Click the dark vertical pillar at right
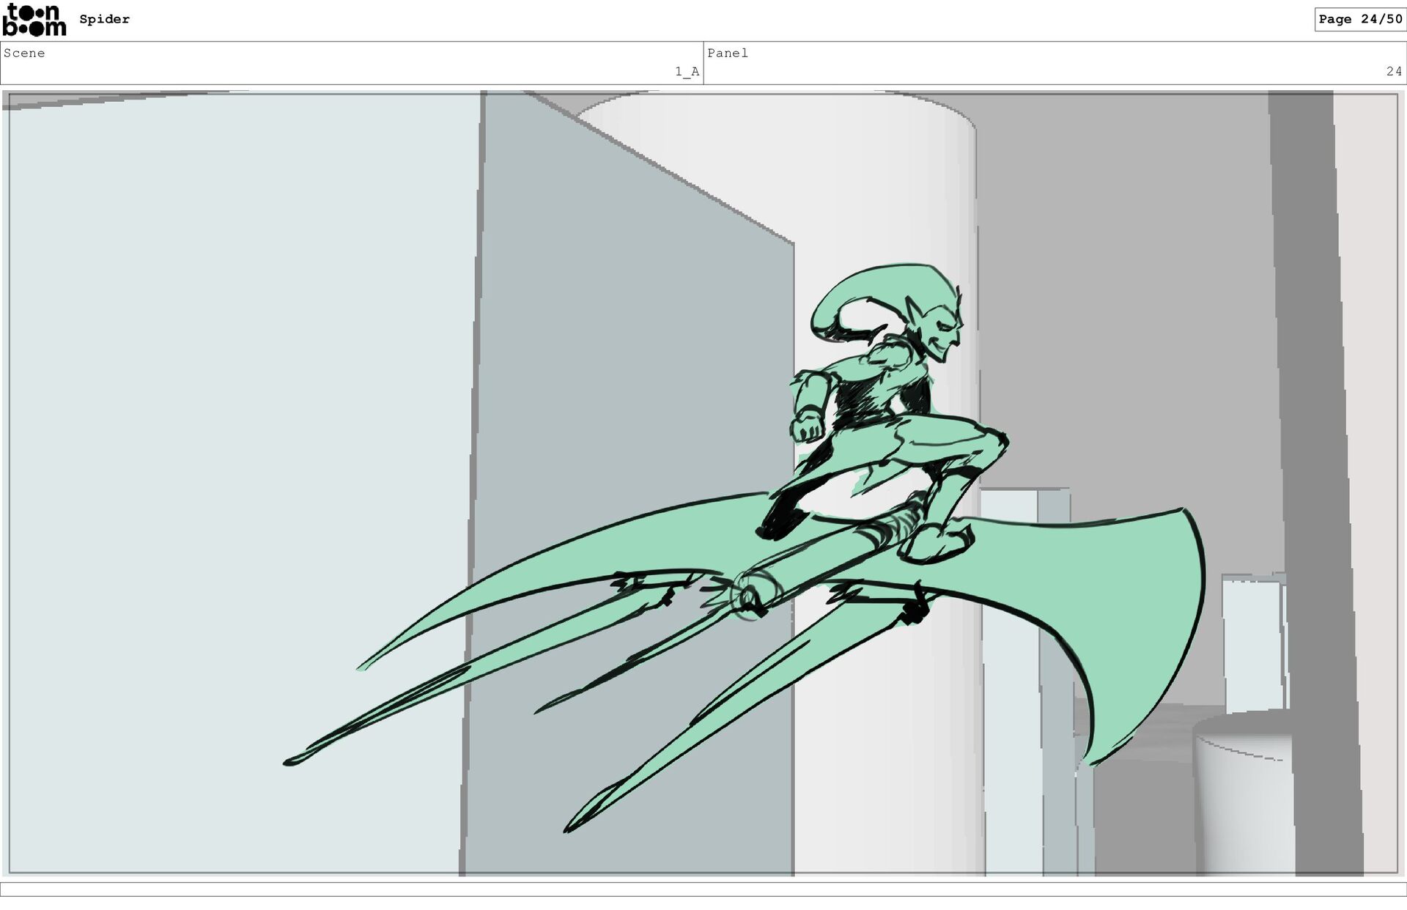Image resolution: width=1407 pixels, height=910 pixels. (1315, 484)
